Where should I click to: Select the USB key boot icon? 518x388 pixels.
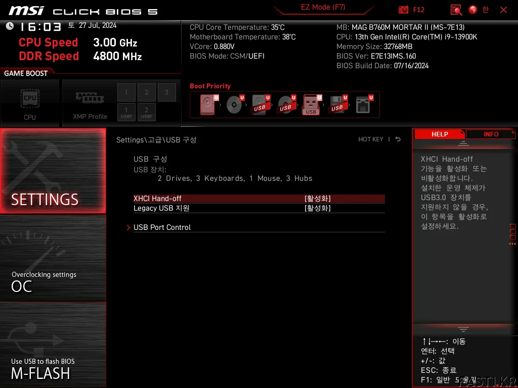pos(312,105)
